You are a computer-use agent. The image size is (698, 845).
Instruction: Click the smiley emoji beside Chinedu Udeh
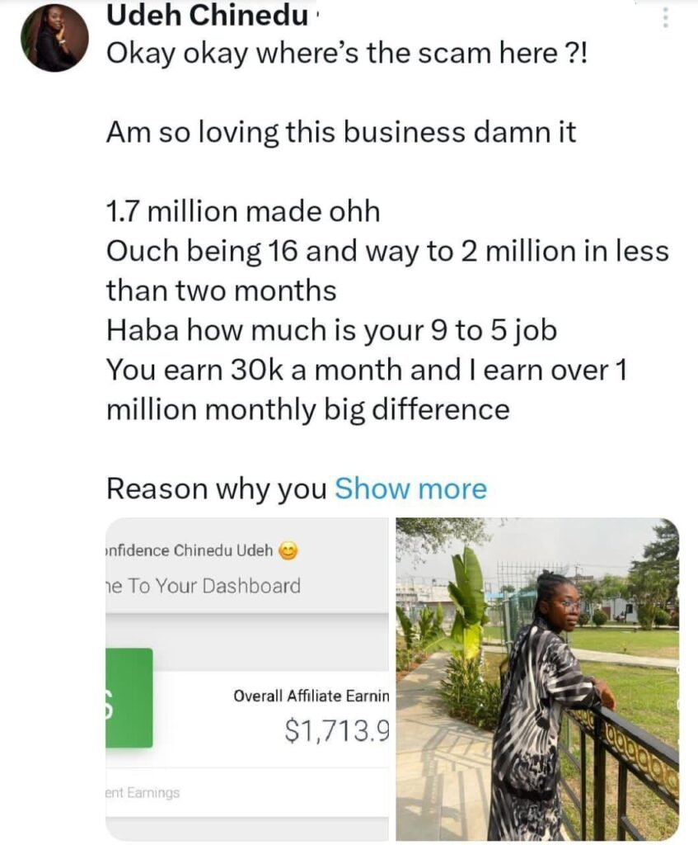pos(288,550)
